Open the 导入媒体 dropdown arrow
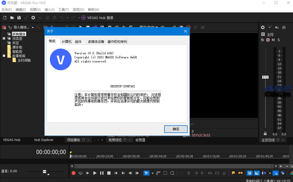Screen dimensions: 293x182 (x=33, y=27)
